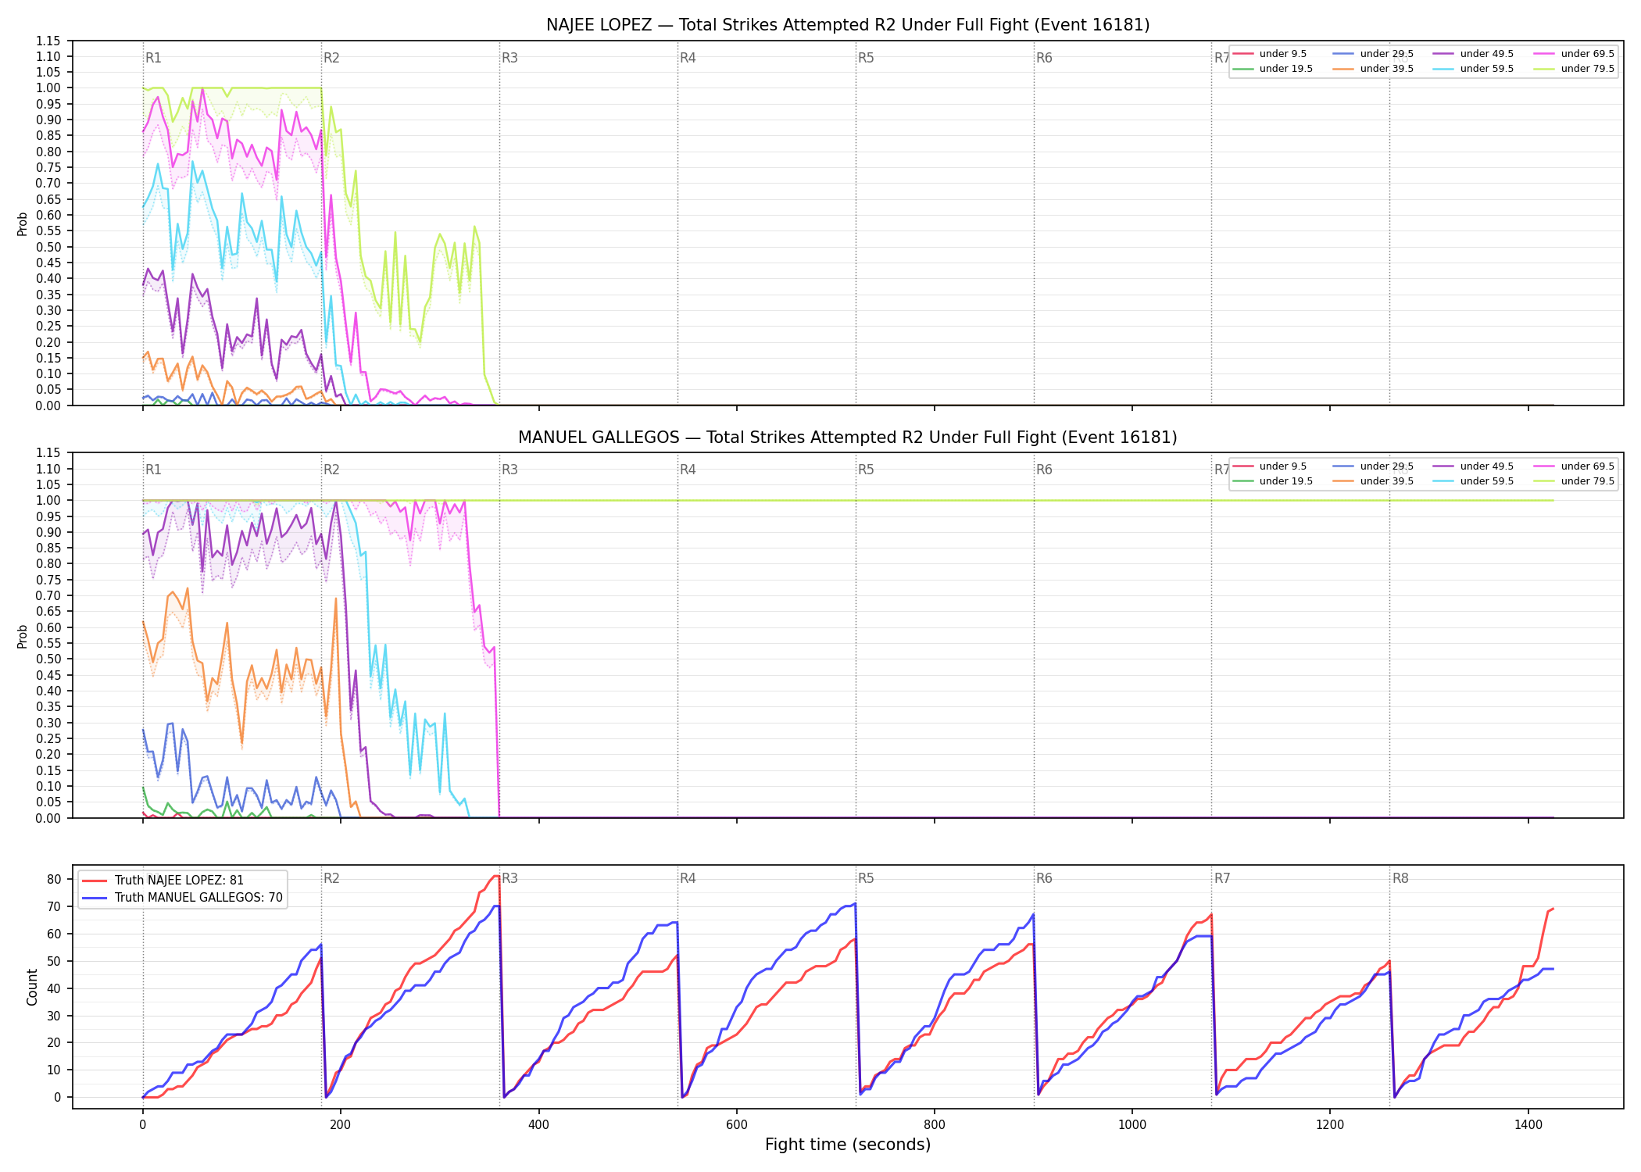The width and height of the screenshot is (1641, 1172).
Task: Click the '80' tick on the Count axis
Action: pos(54,879)
